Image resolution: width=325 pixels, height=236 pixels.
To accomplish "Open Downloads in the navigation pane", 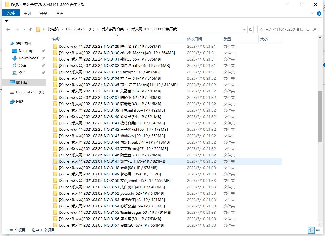I will click(28, 58).
